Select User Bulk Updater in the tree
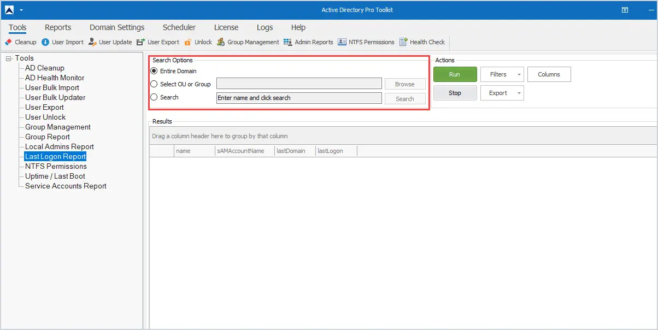 coord(55,97)
